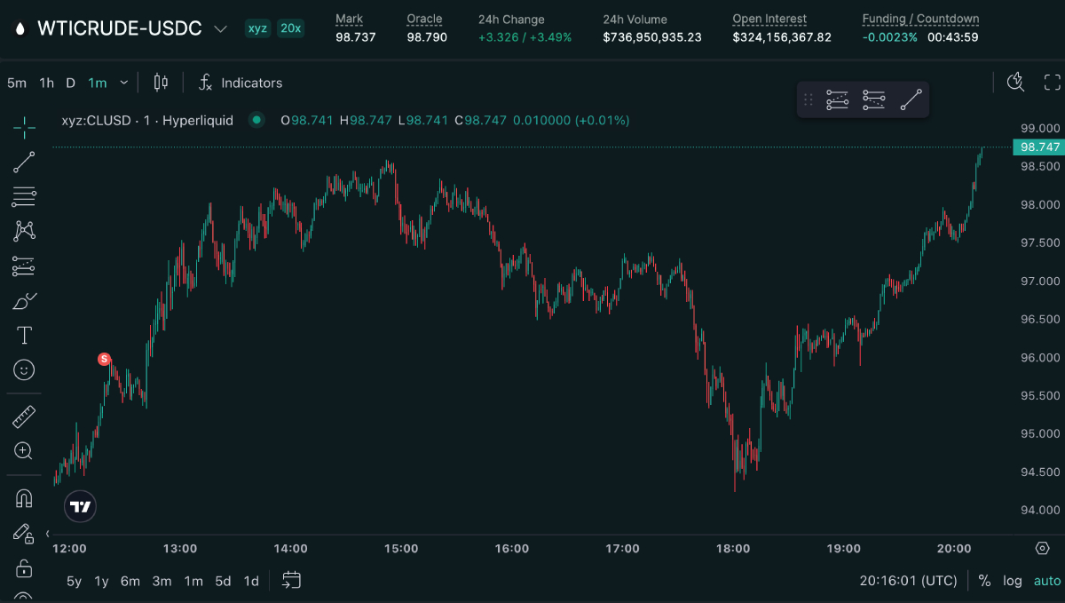Switch to the 1h timeframe

(46, 83)
